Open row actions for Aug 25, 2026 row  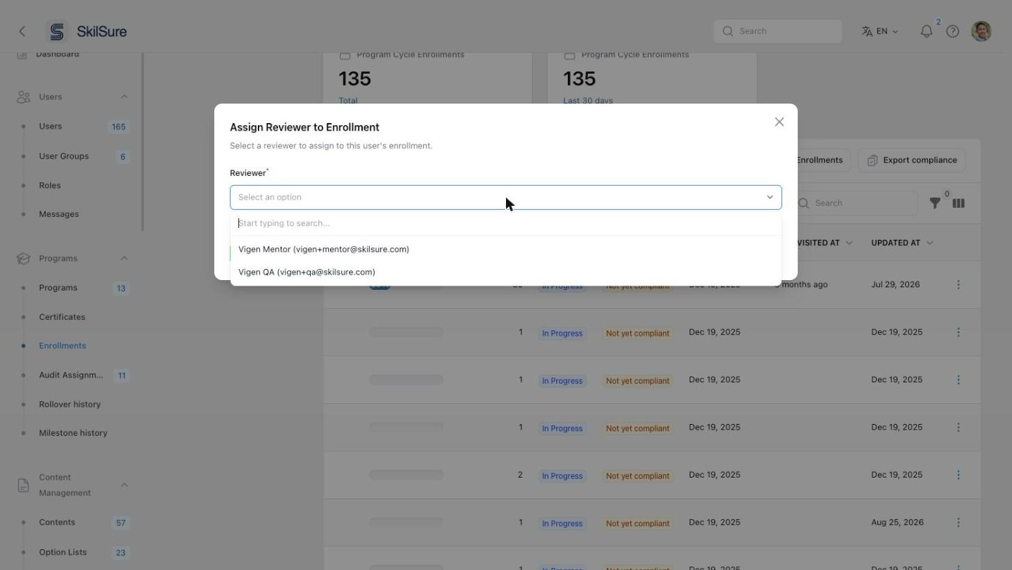coord(958,522)
